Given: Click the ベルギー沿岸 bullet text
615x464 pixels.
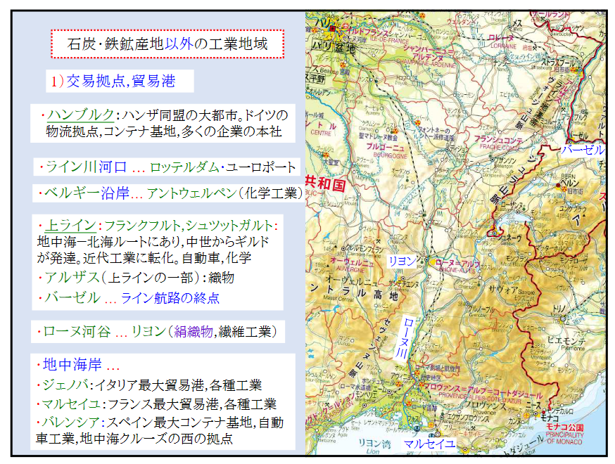Looking at the screenshot, I should [169, 193].
